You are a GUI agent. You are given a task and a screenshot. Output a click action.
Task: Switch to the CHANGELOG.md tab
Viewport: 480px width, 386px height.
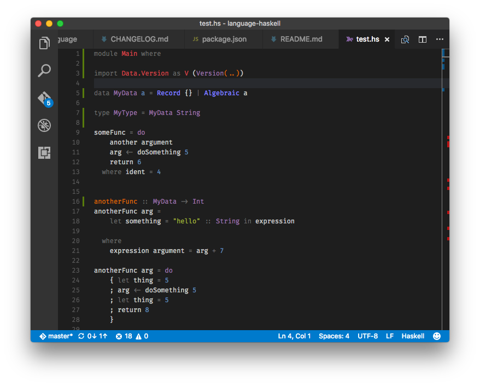pyautogui.click(x=139, y=39)
